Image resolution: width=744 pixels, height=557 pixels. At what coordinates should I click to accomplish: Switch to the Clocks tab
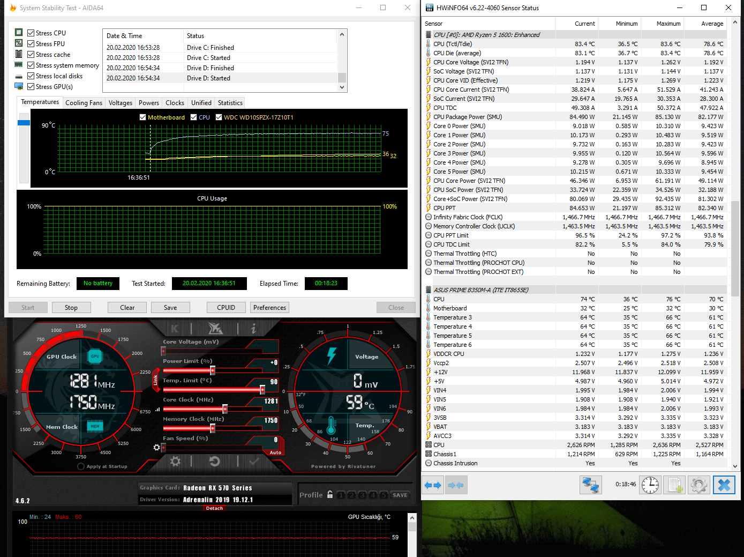click(x=175, y=103)
